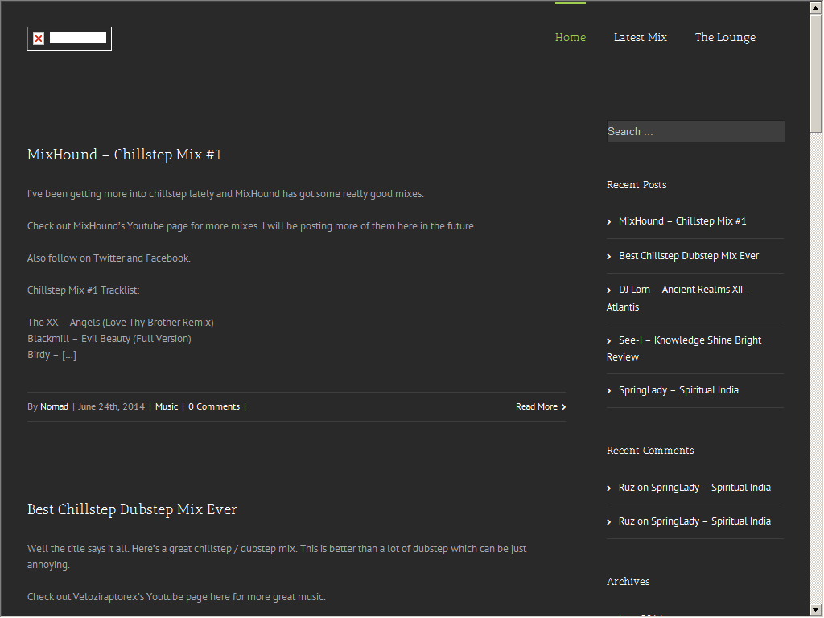Open the Latest Mix menu item
The image size is (824, 618).
(x=640, y=37)
